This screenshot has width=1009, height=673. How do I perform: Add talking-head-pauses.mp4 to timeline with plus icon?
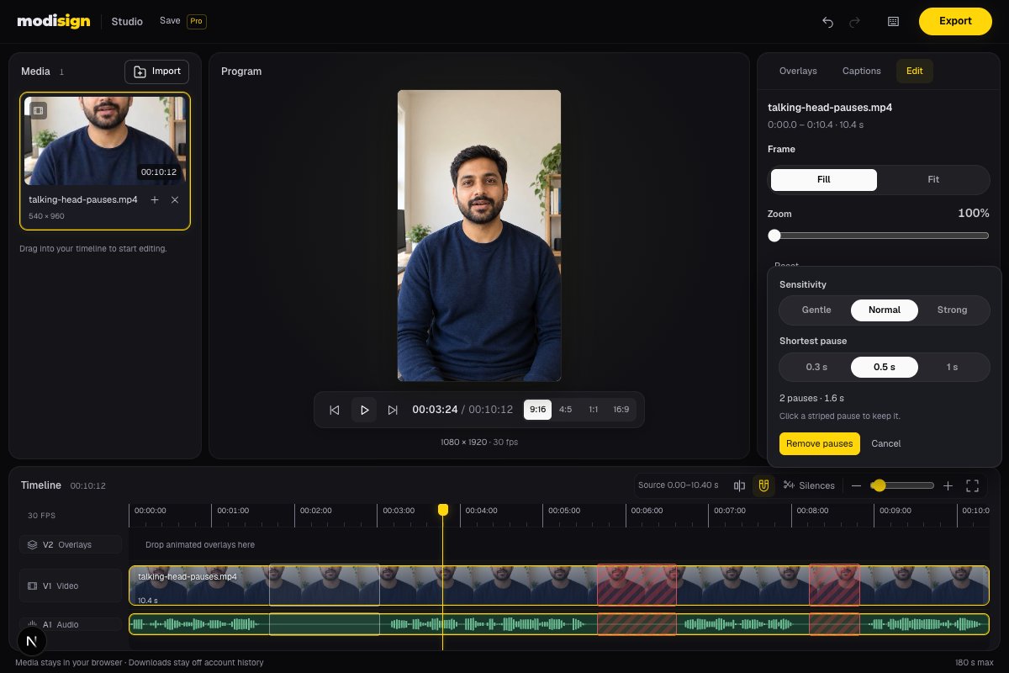[154, 199]
